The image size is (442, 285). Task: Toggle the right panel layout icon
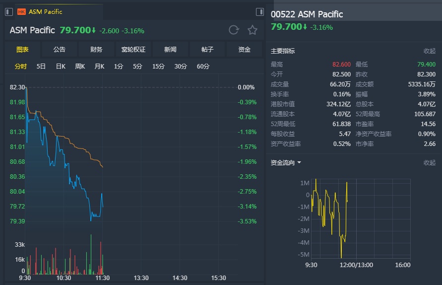coord(259,11)
